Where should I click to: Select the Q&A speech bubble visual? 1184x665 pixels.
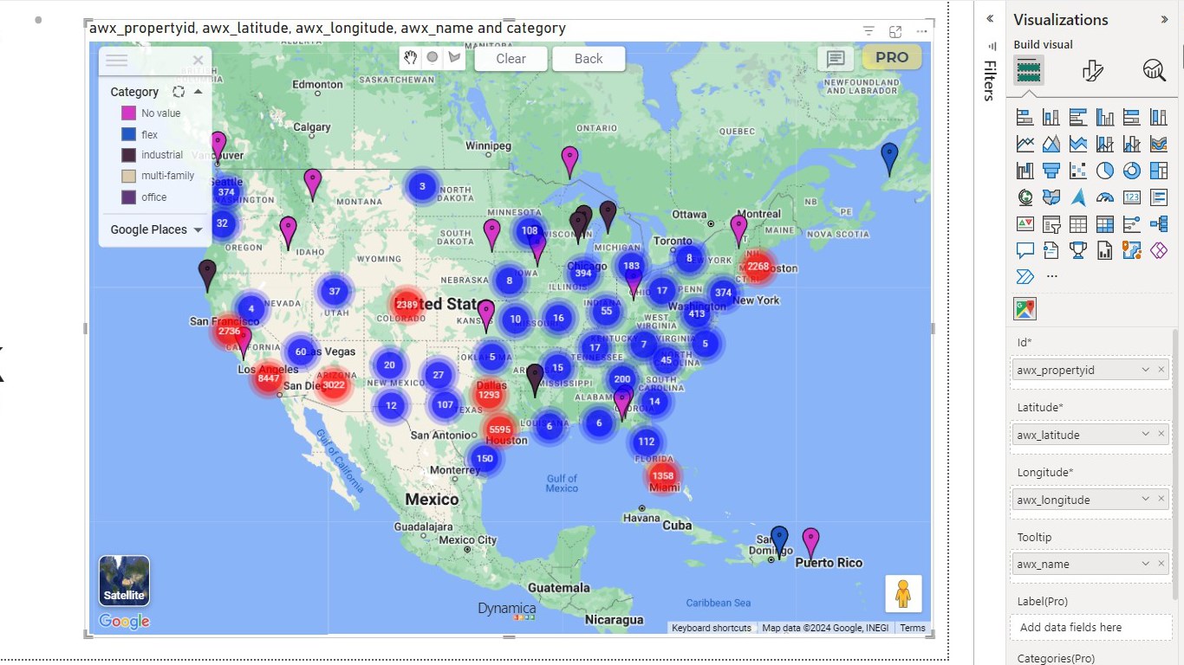coord(1025,251)
